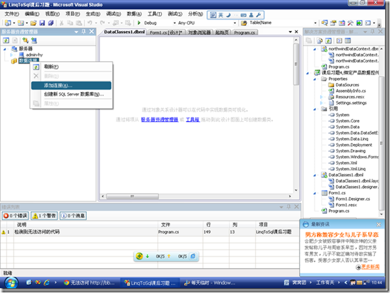Image resolution: width=390 pixels, height=293 pixels.
Task: Select System.Data.Linq reference in Solution Explorer
Action: click(352, 139)
